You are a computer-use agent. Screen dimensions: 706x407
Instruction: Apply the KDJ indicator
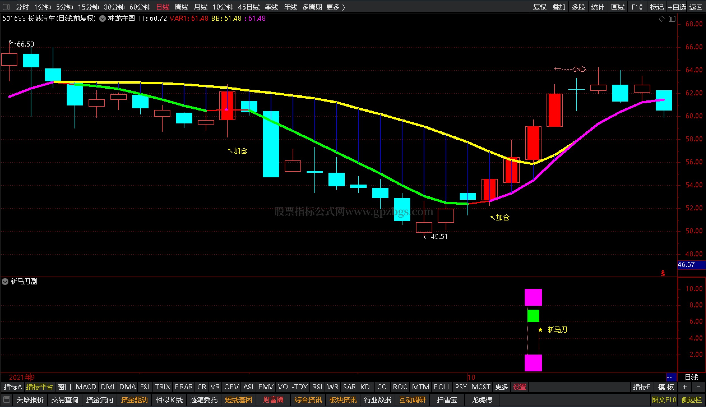[366, 387]
